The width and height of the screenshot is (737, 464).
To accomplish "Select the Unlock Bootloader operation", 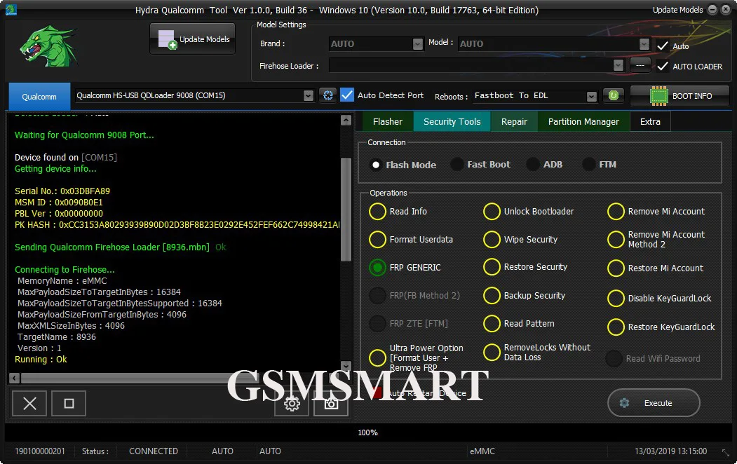I will (492, 212).
